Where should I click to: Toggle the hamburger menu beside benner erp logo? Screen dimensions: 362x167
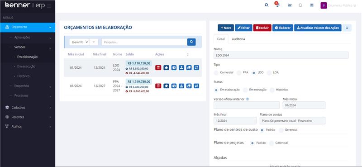coord(49,6)
